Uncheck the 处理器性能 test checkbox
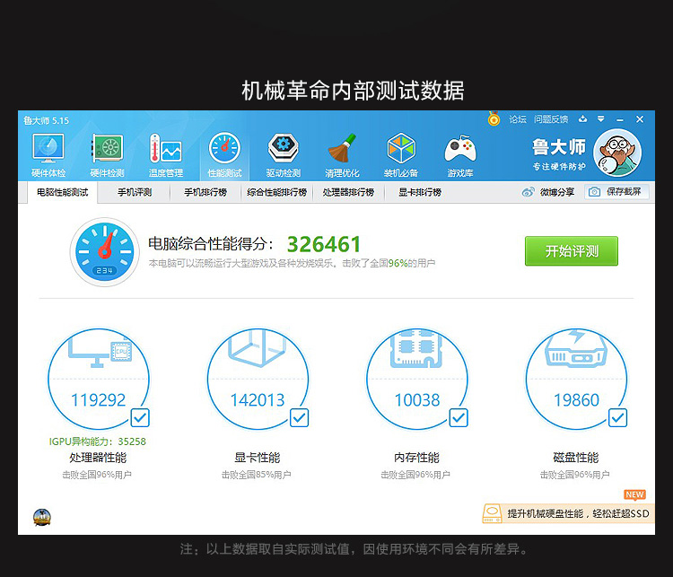Viewport: 673px width, 577px height. [x=140, y=418]
